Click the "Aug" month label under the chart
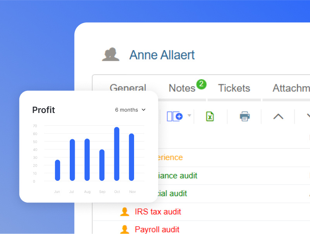The image size is (310, 234). (87, 192)
